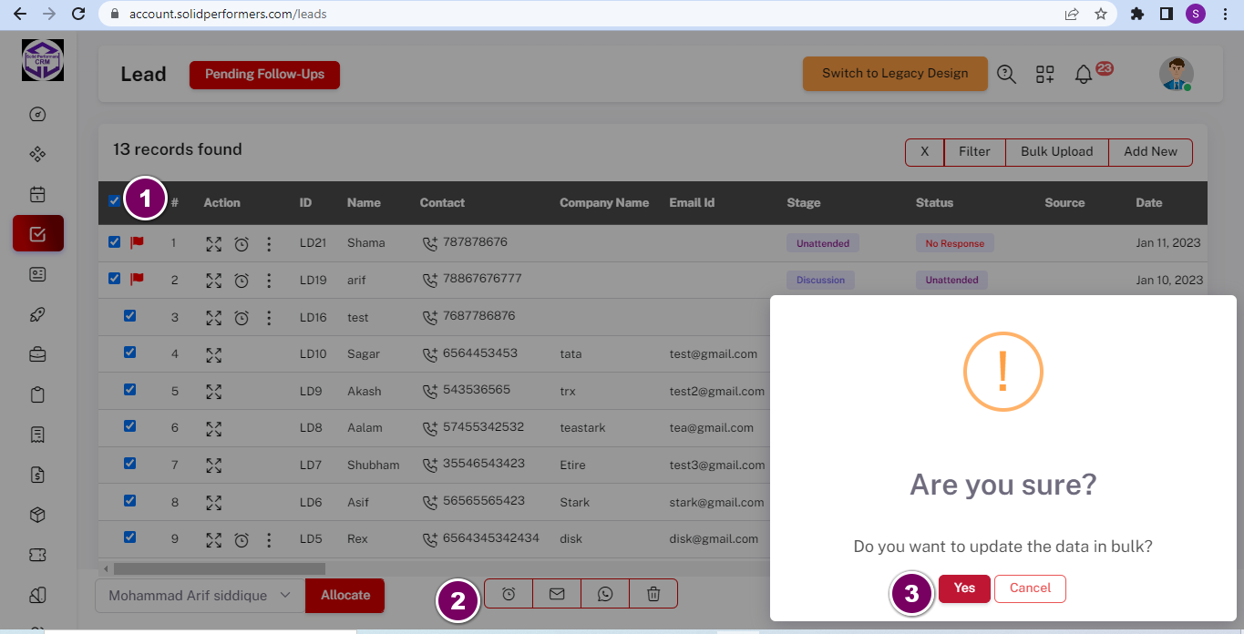Expand the lead details for Sagar

pyautogui.click(x=214, y=354)
